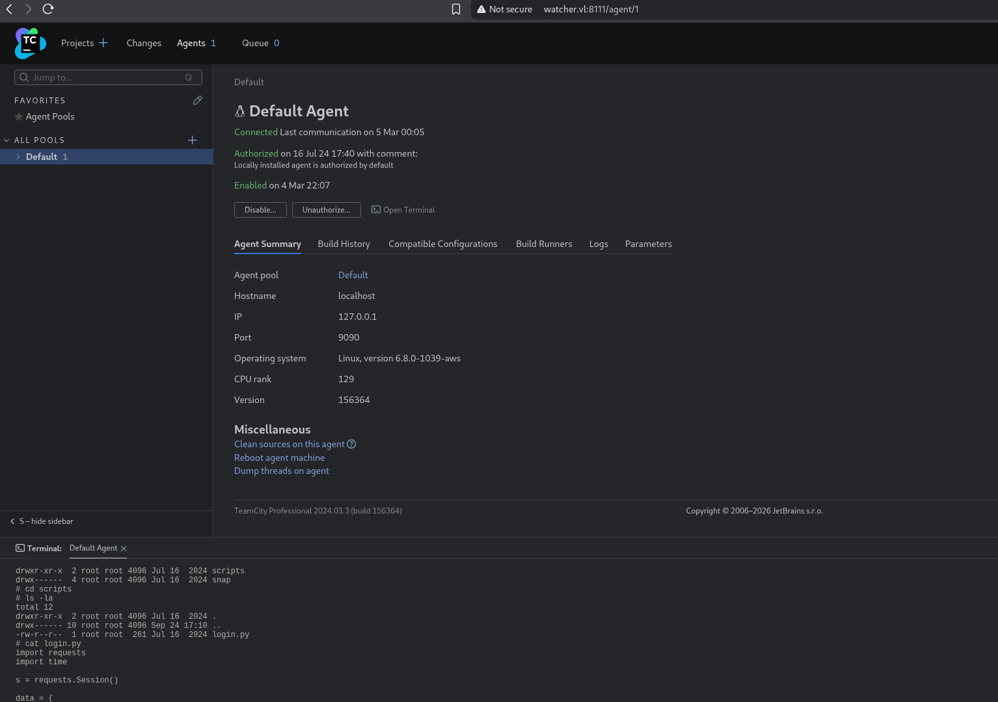Select the Default pool in sidebar
998x702 pixels.
pos(106,157)
